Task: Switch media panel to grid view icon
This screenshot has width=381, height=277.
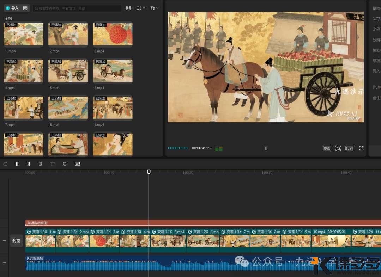Action: pyautogui.click(x=128, y=8)
